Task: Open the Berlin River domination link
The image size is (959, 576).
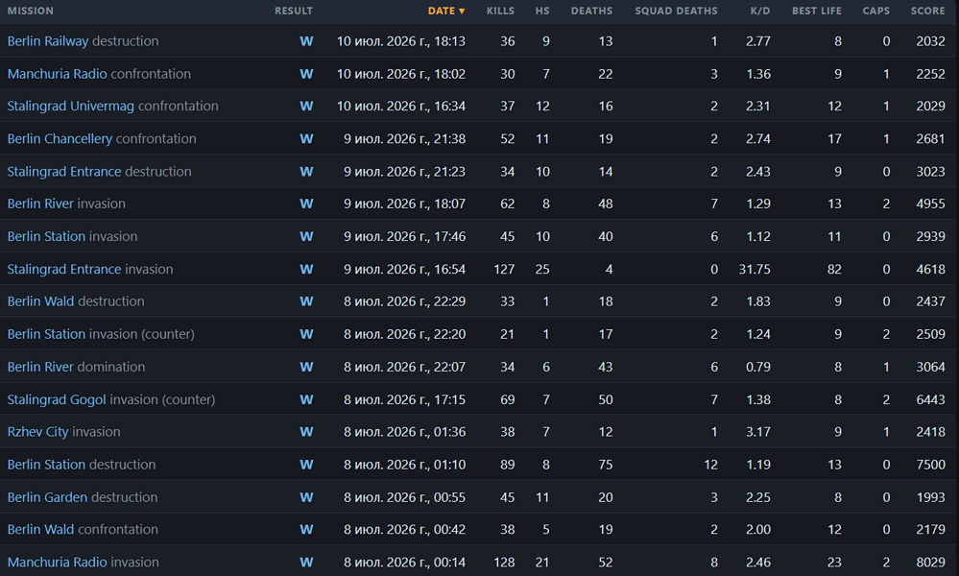Action: [76, 367]
